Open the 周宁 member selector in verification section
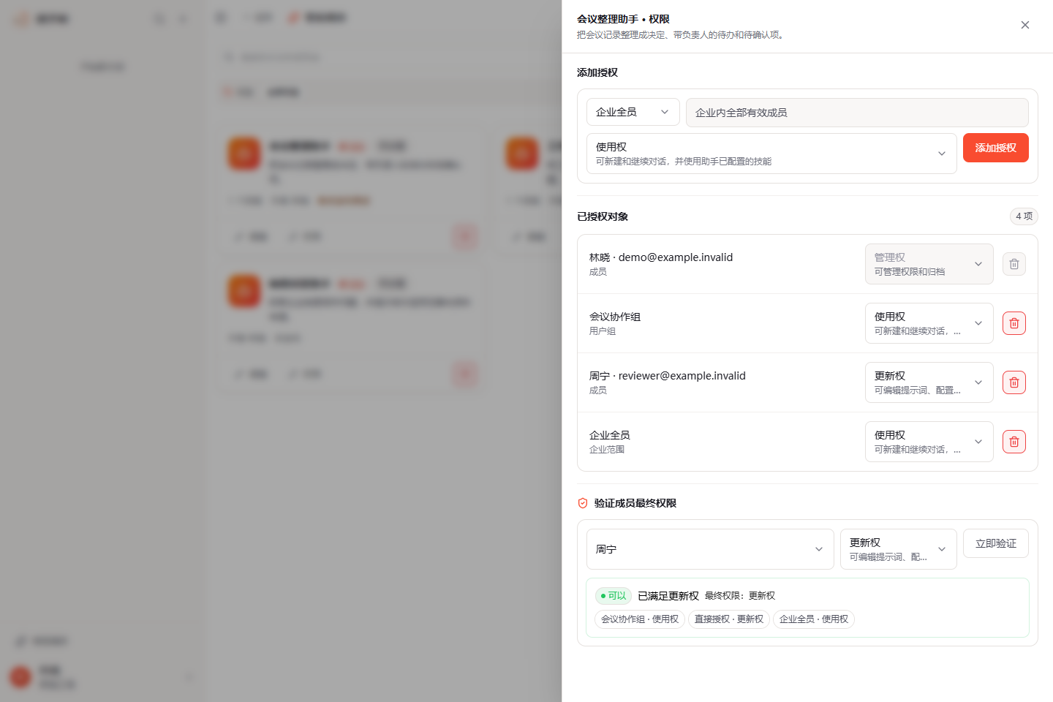Image resolution: width=1053 pixels, height=702 pixels. (x=710, y=549)
